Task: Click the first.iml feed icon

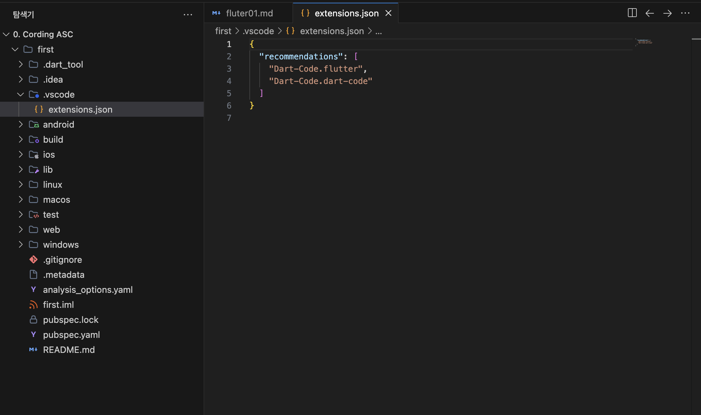Action: (33, 305)
